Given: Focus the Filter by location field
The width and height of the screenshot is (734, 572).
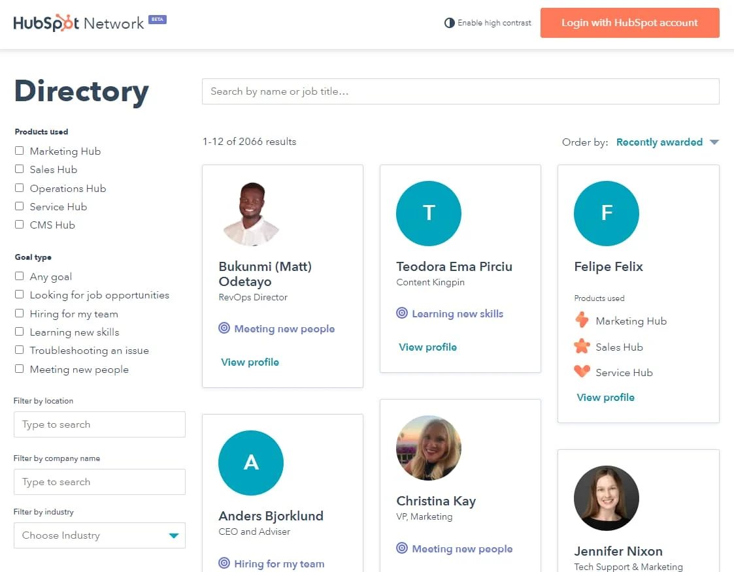Looking at the screenshot, I should coord(100,424).
